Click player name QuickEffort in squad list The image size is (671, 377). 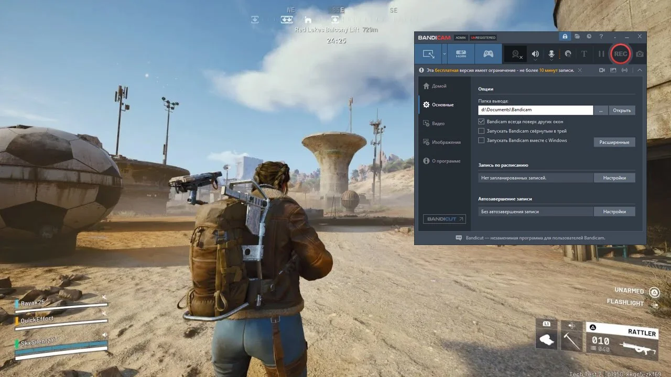coord(37,319)
